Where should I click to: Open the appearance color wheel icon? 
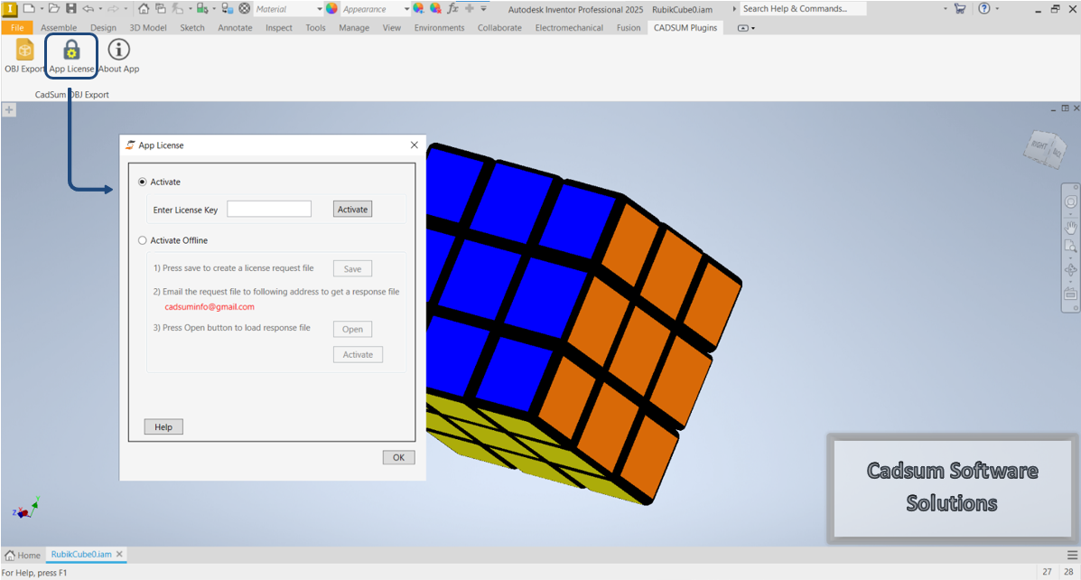pyautogui.click(x=331, y=9)
